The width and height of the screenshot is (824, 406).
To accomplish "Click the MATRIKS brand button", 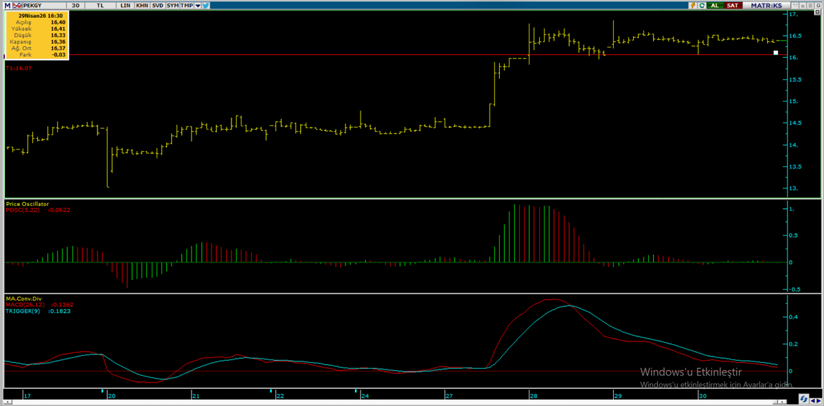I will 766,5.
